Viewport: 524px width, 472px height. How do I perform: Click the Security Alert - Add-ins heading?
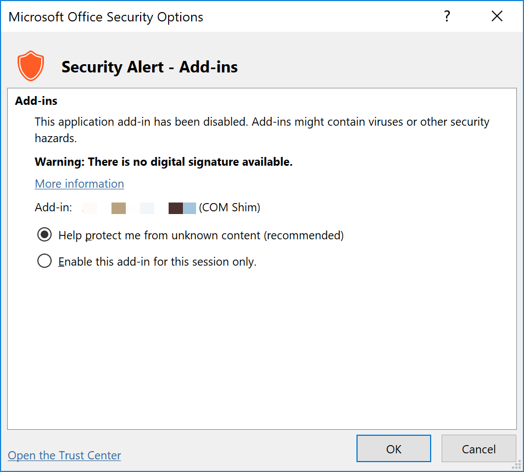click(x=149, y=66)
